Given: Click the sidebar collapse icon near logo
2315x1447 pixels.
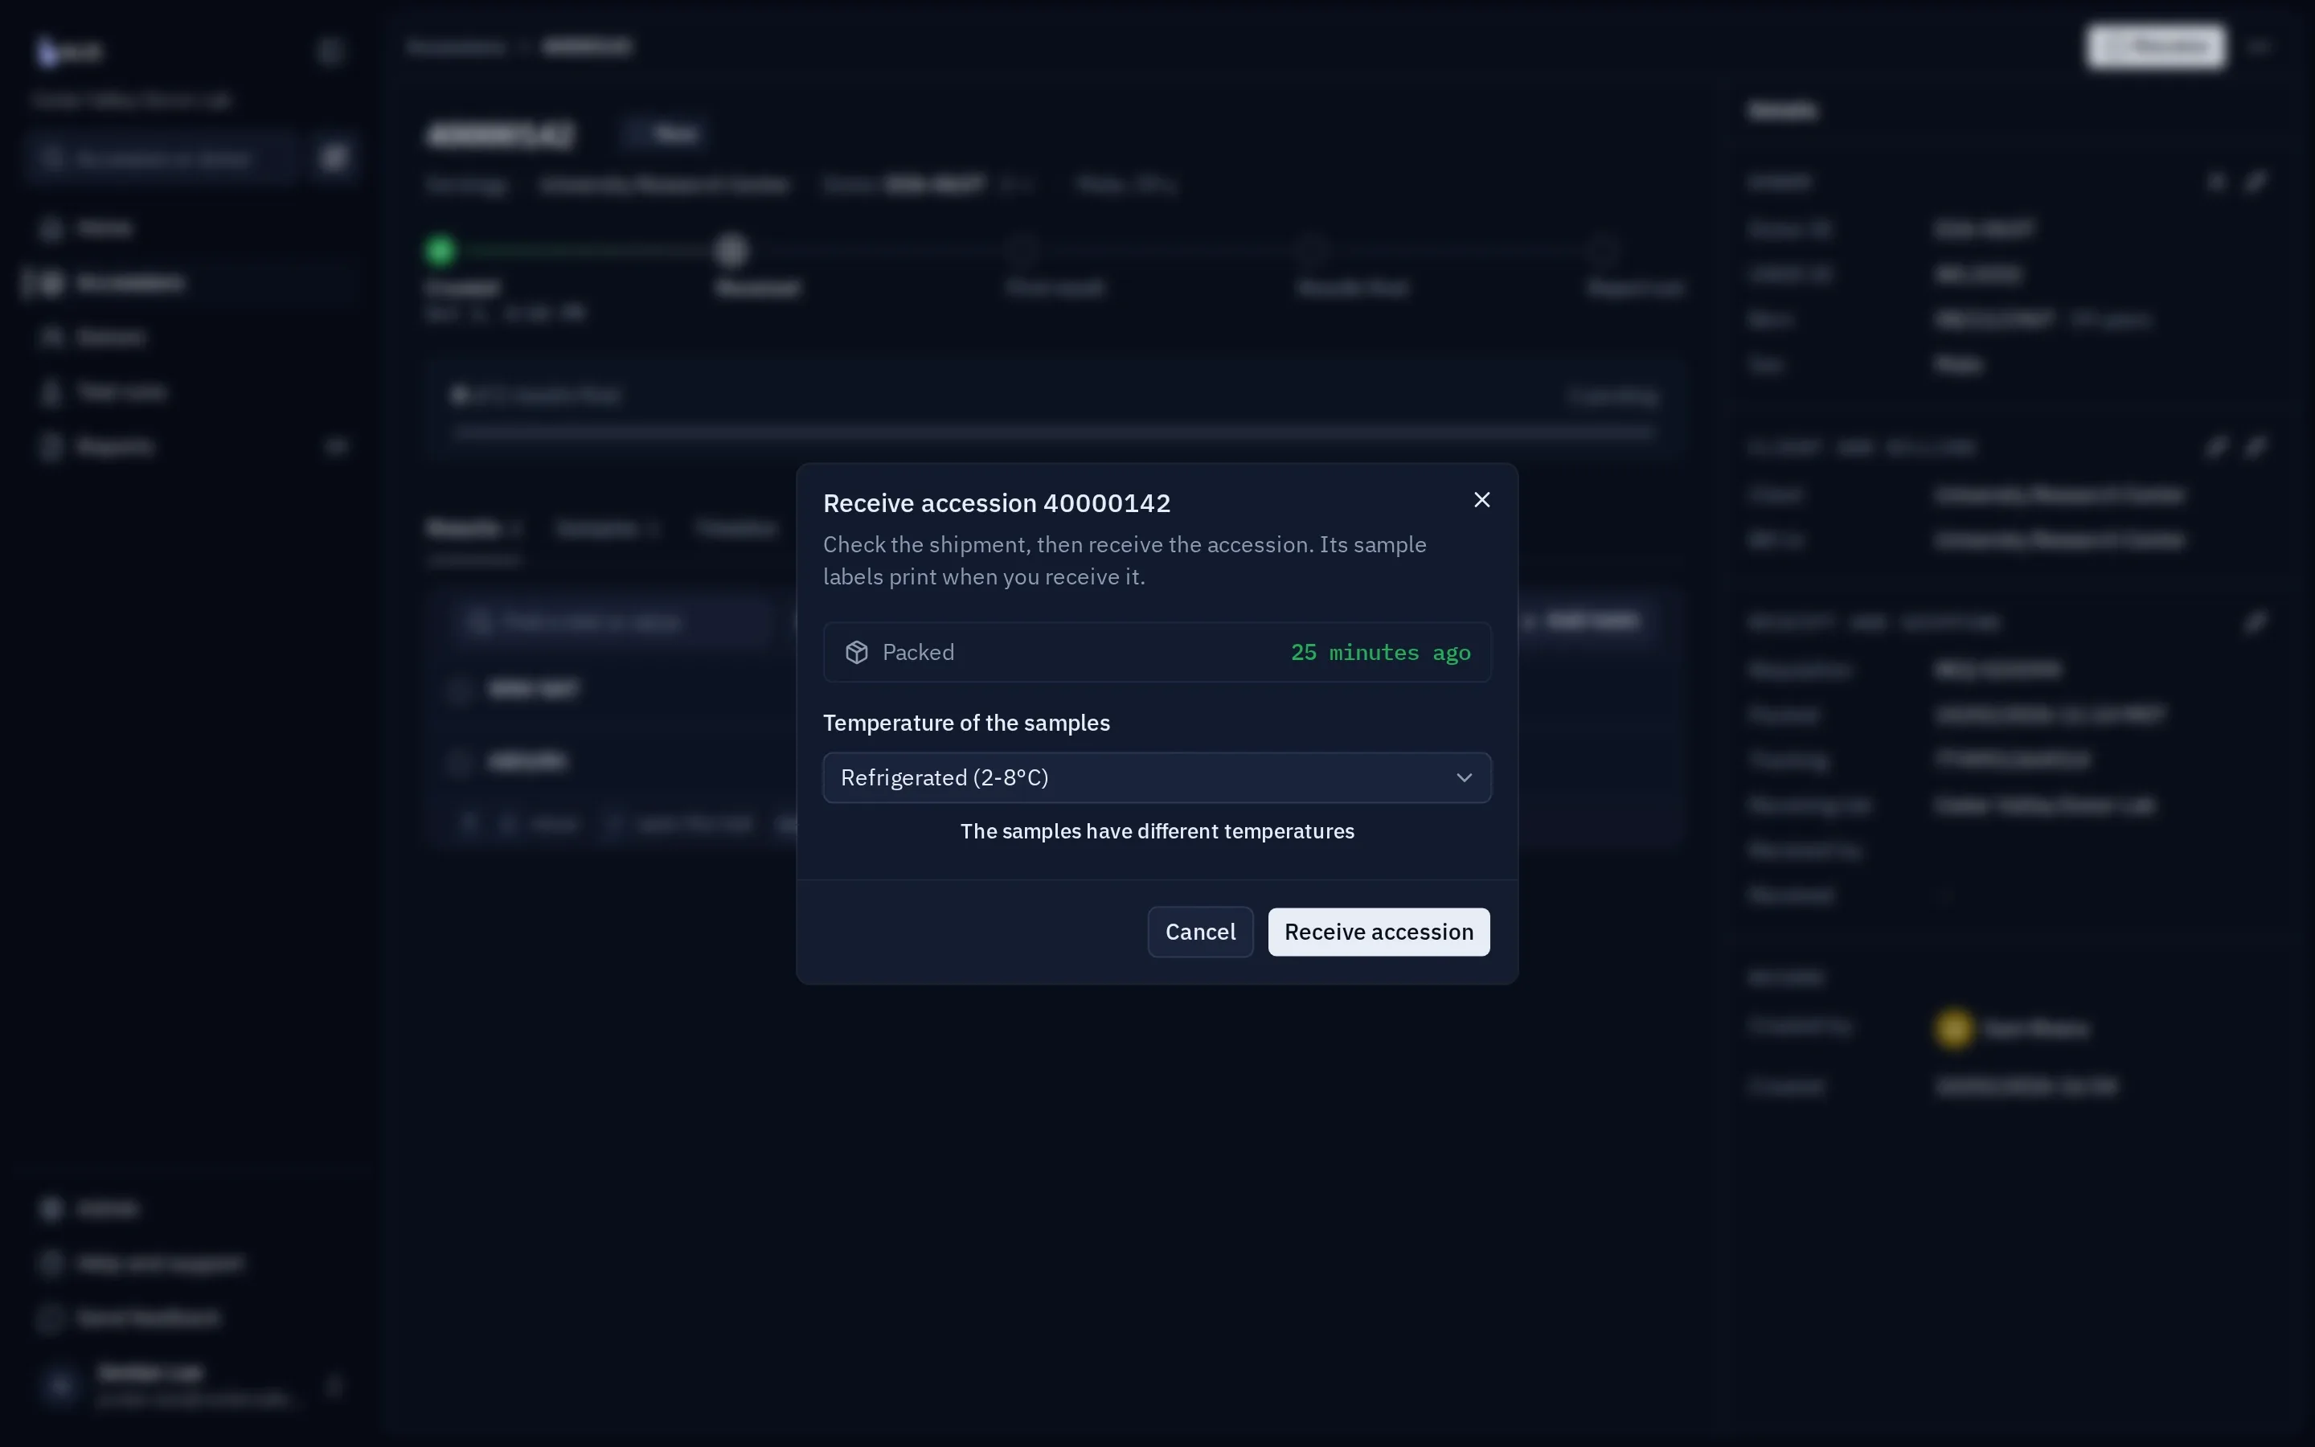Looking at the screenshot, I should (331, 51).
